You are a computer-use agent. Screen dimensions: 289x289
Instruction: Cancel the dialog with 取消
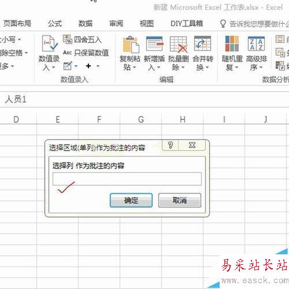(180, 201)
